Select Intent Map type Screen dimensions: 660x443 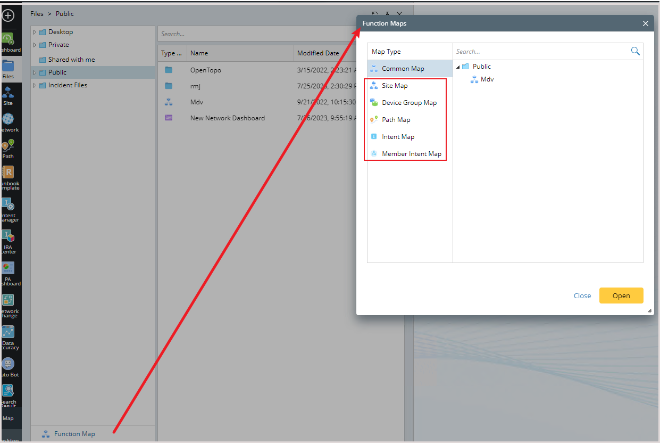point(410,137)
